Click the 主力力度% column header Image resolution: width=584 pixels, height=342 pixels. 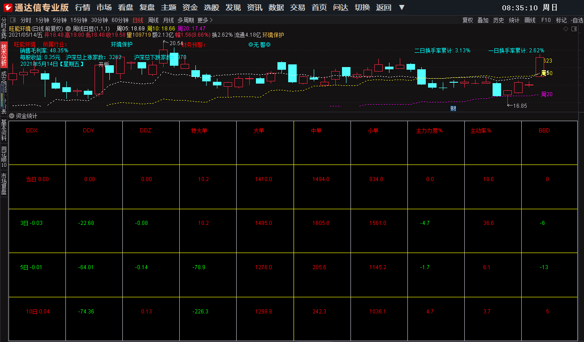[x=429, y=131]
